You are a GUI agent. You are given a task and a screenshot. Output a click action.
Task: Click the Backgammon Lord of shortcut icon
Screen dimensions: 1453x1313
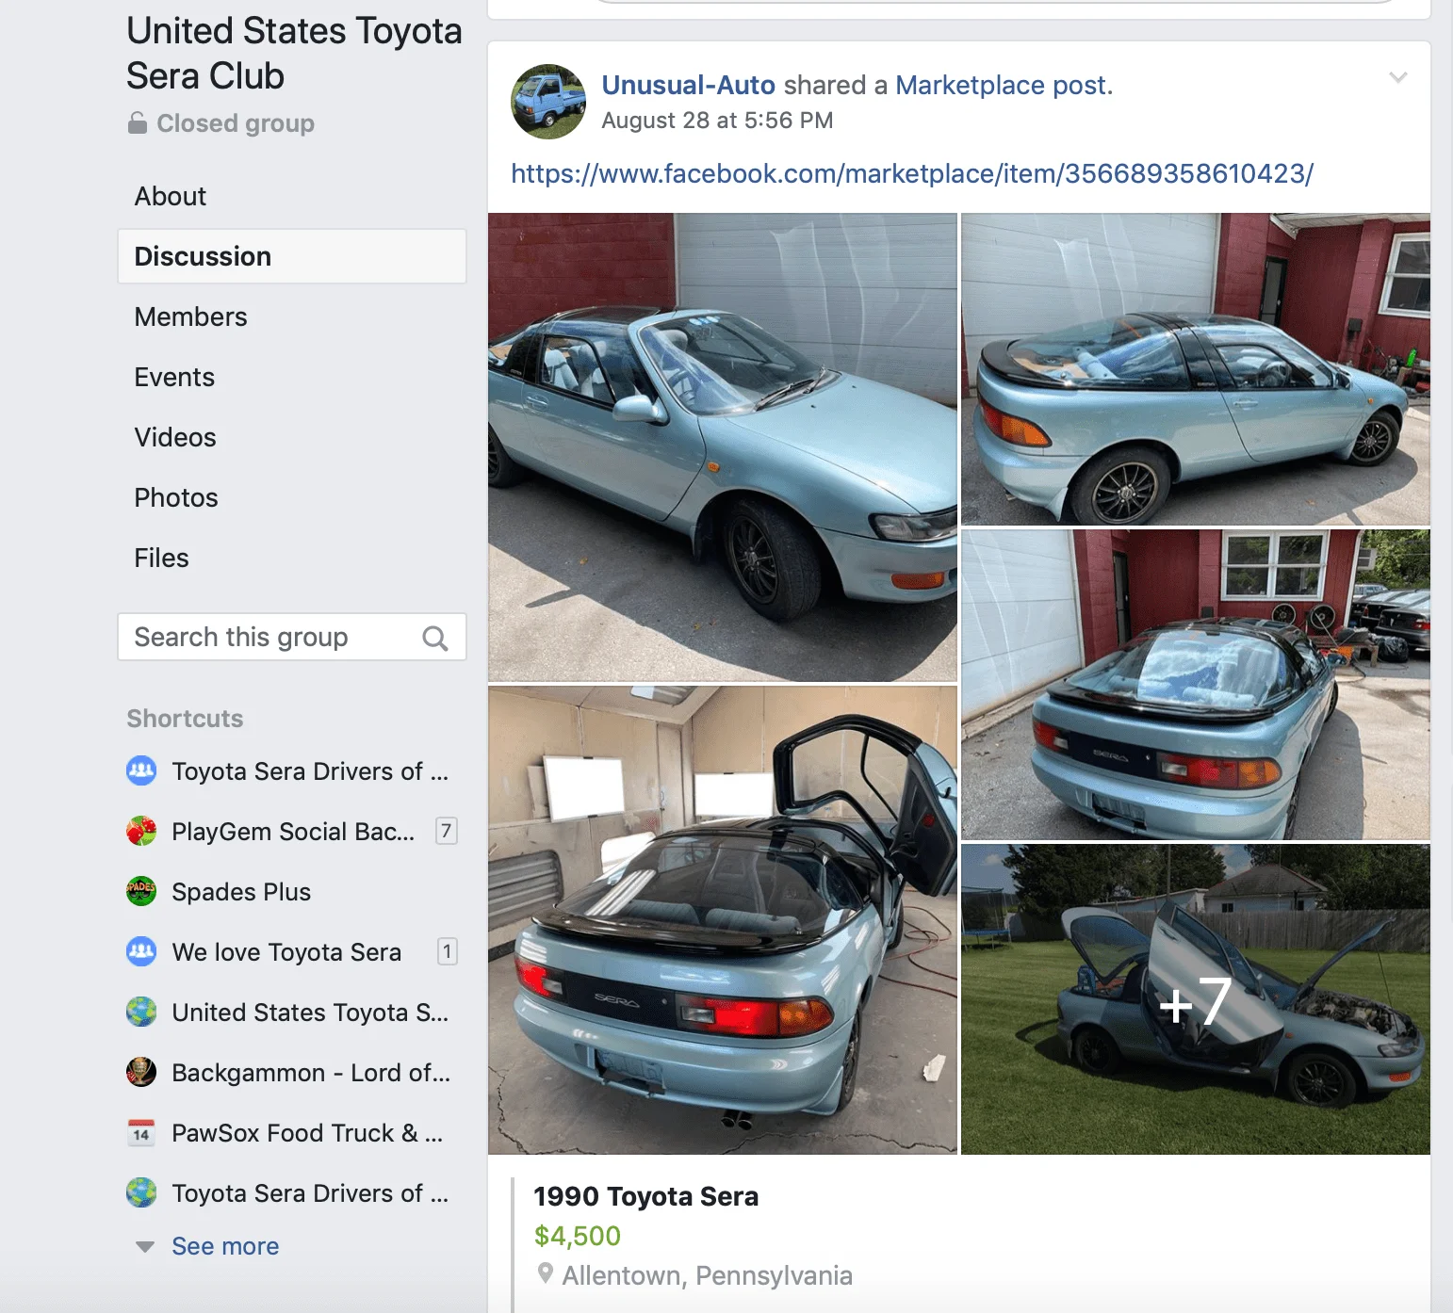coord(141,1072)
